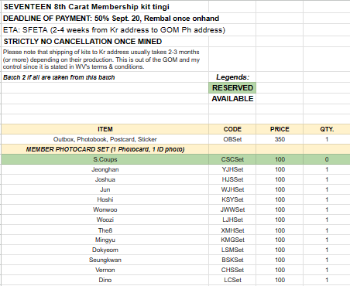Click the 'Jeonghan' item cell
This screenshot has height=286, width=350.
click(x=105, y=169)
